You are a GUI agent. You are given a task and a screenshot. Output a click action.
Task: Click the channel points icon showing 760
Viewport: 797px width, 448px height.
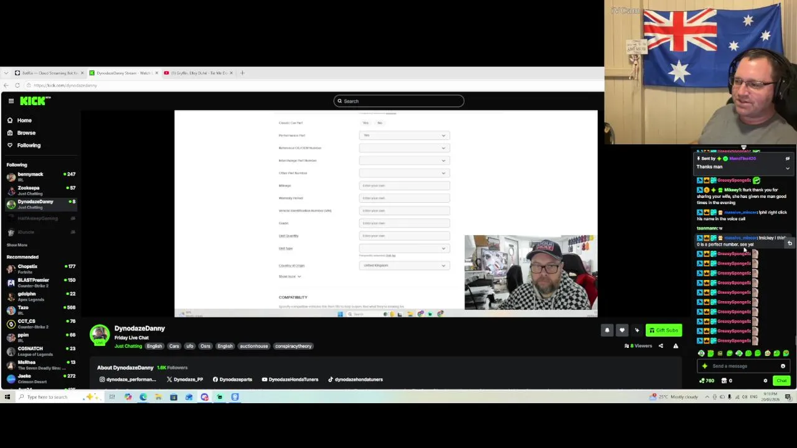click(707, 381)
